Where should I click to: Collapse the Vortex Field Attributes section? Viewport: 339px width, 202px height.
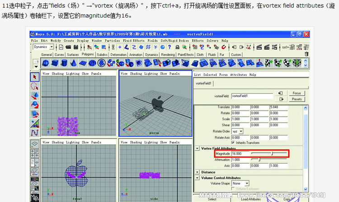click(x=197, y=148)
